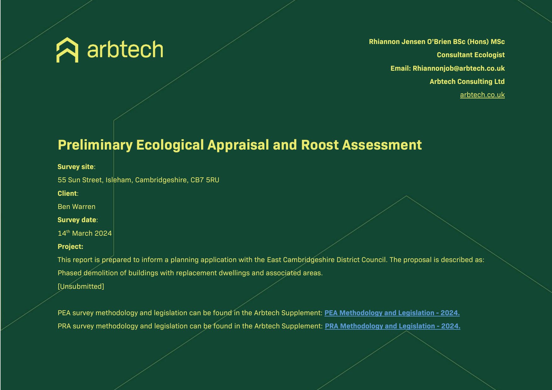Click the Survey date heading
This screenshot has height=390, width=552.
coord(77,220)
